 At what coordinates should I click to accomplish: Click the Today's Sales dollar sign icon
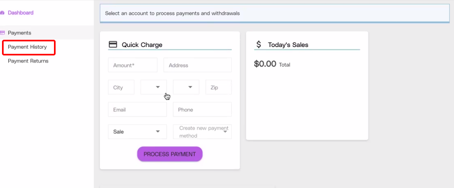(x=259, y=45)
